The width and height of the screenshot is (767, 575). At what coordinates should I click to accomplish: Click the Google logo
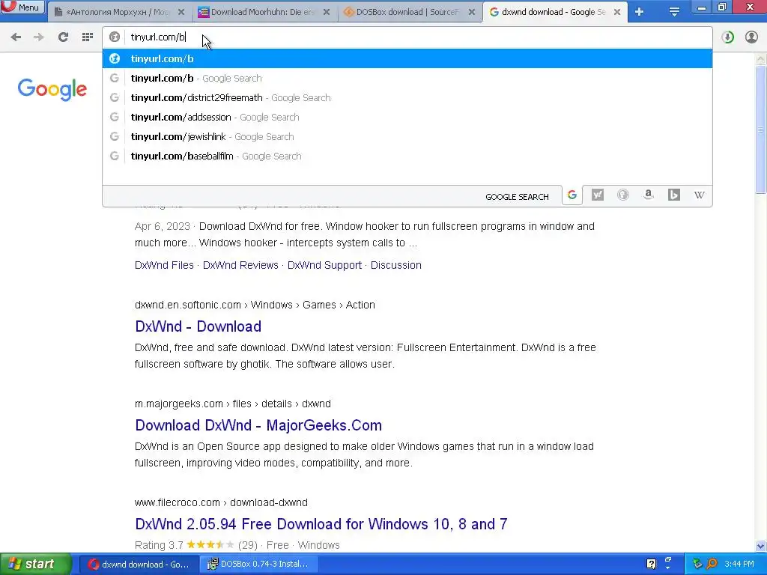coord(52,90)
